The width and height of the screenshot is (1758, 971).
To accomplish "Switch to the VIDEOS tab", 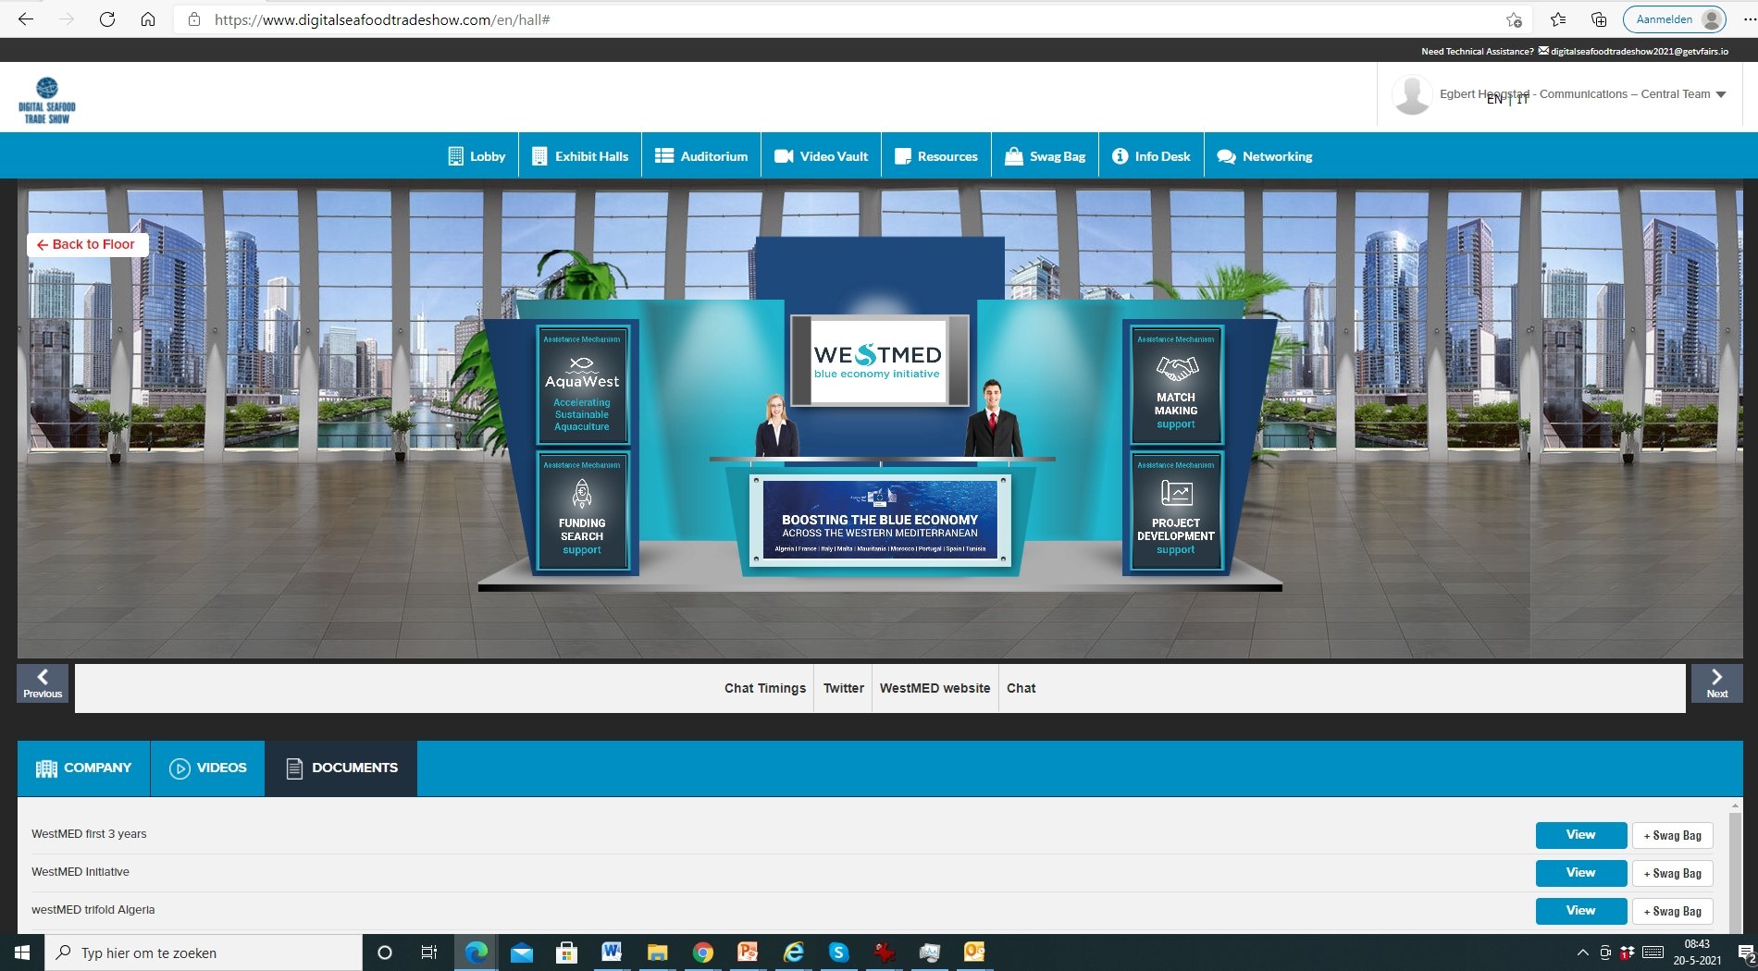I will click(x=208, y=768).
